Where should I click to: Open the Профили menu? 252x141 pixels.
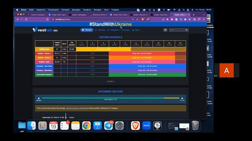click(87, 10)
